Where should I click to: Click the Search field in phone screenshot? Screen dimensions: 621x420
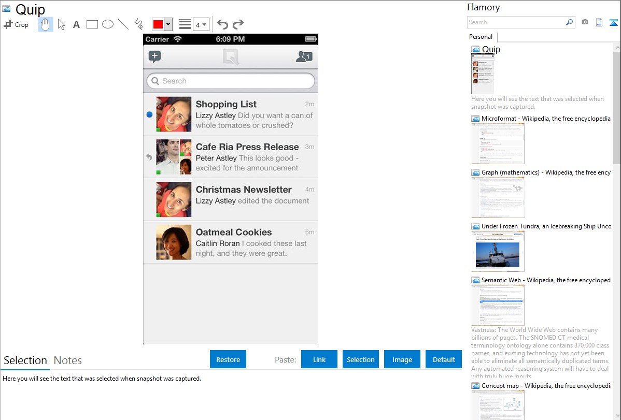click(231, 81)
